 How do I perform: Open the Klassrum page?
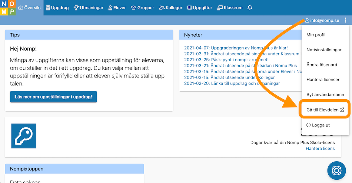click(230, 8)
